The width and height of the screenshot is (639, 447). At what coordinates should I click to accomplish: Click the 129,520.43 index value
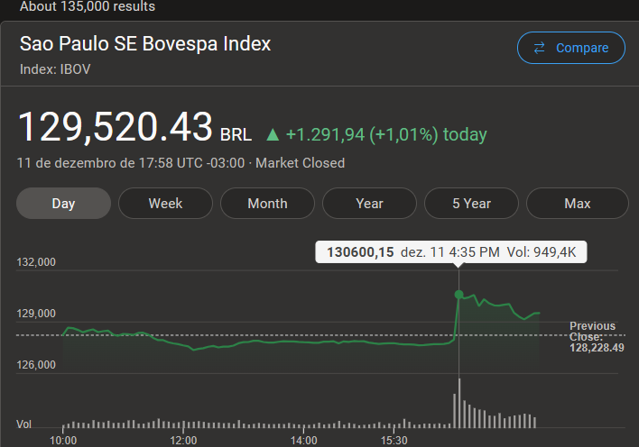tap(116, 127)
